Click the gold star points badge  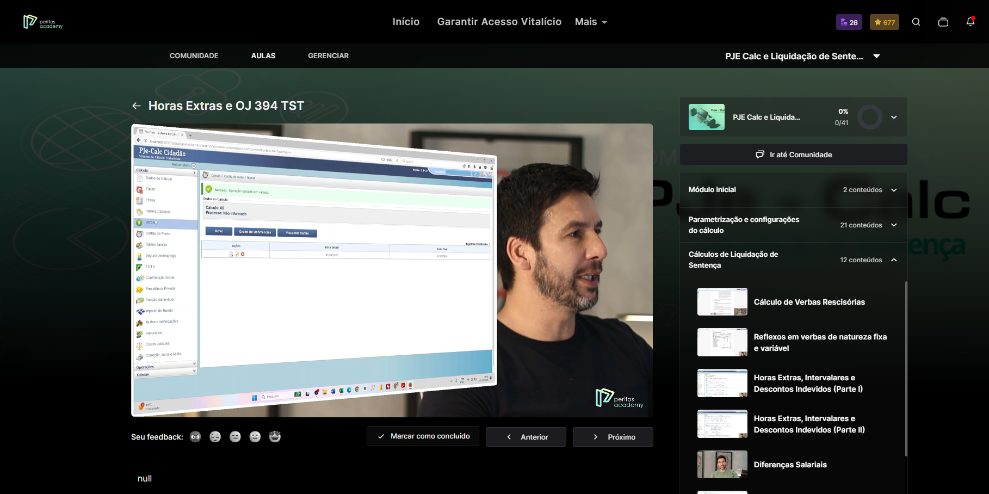[x=884, y=22]
